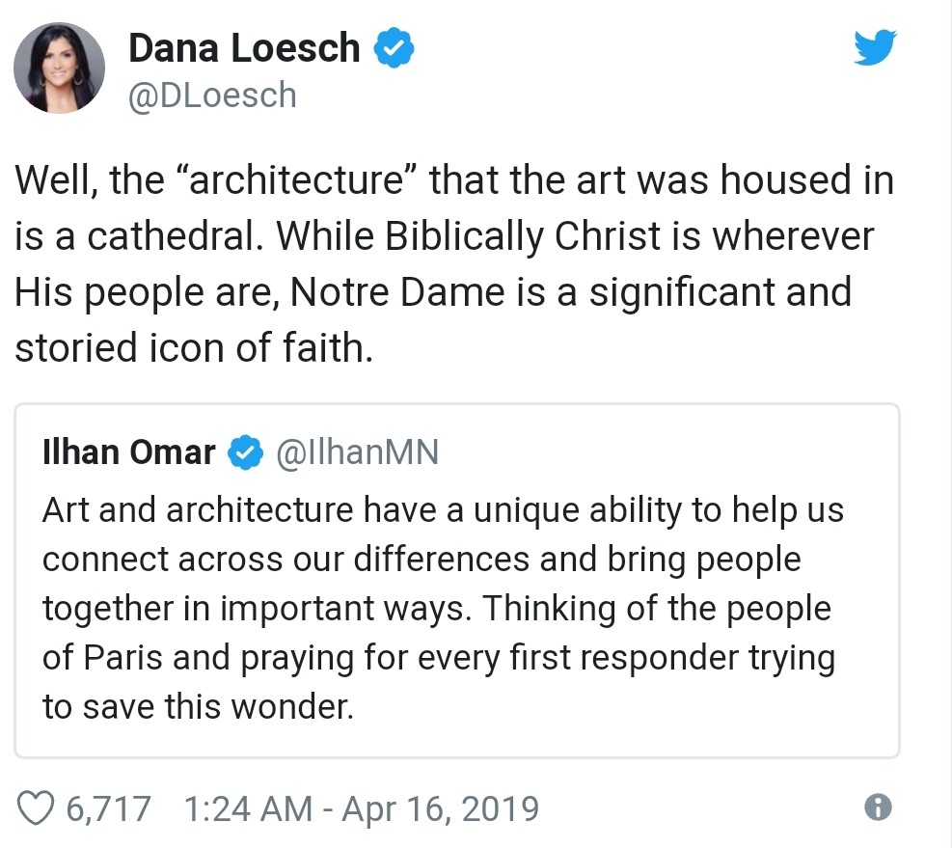Viewport: 952px width, 848px height.
Task: Click the "Well, the architecture" opening line
Action: [453, 180]
